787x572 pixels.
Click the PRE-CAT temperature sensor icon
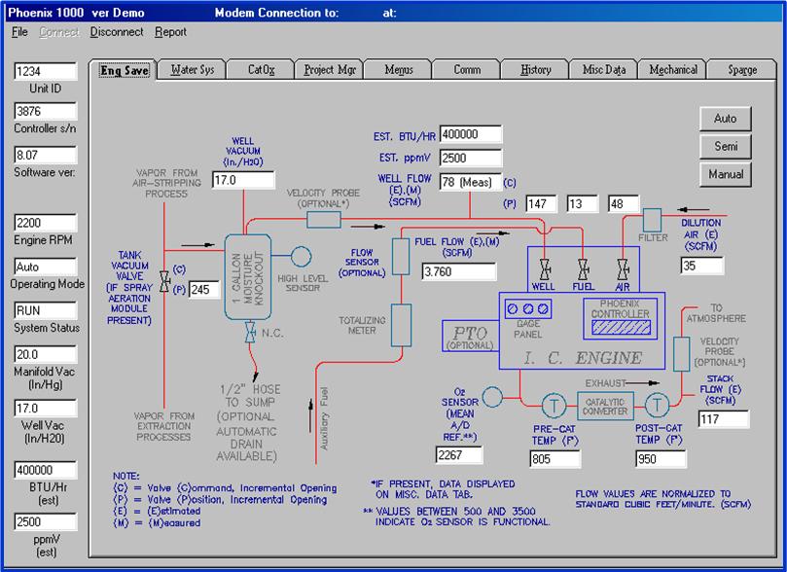(x=554, y=405)
